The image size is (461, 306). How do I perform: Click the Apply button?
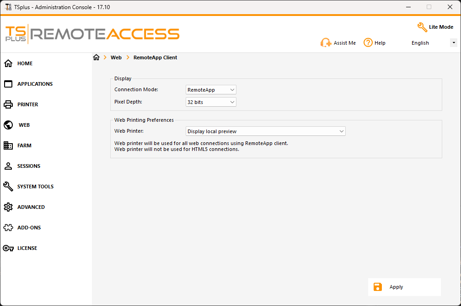(404, 287)
